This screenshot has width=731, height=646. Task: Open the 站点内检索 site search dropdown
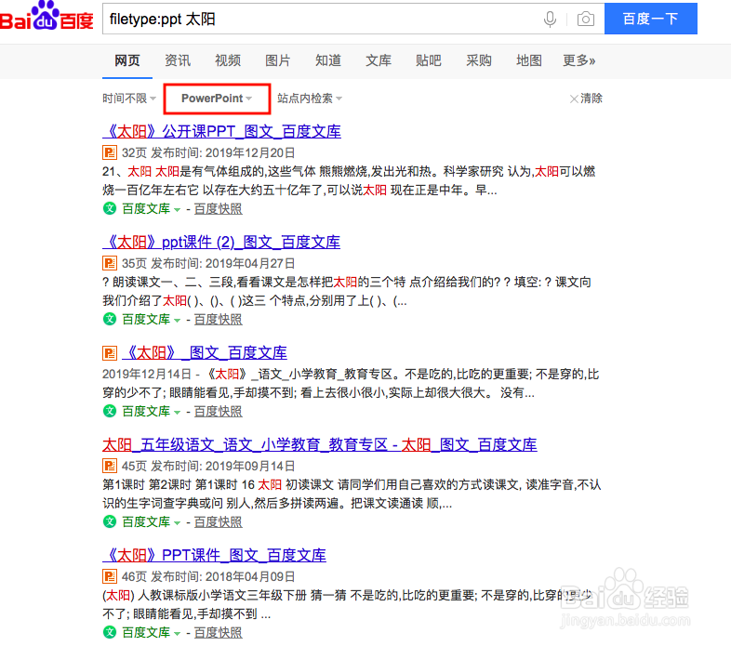310,99
